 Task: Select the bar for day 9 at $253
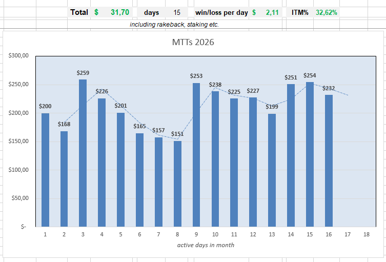(x=196, y=155)
